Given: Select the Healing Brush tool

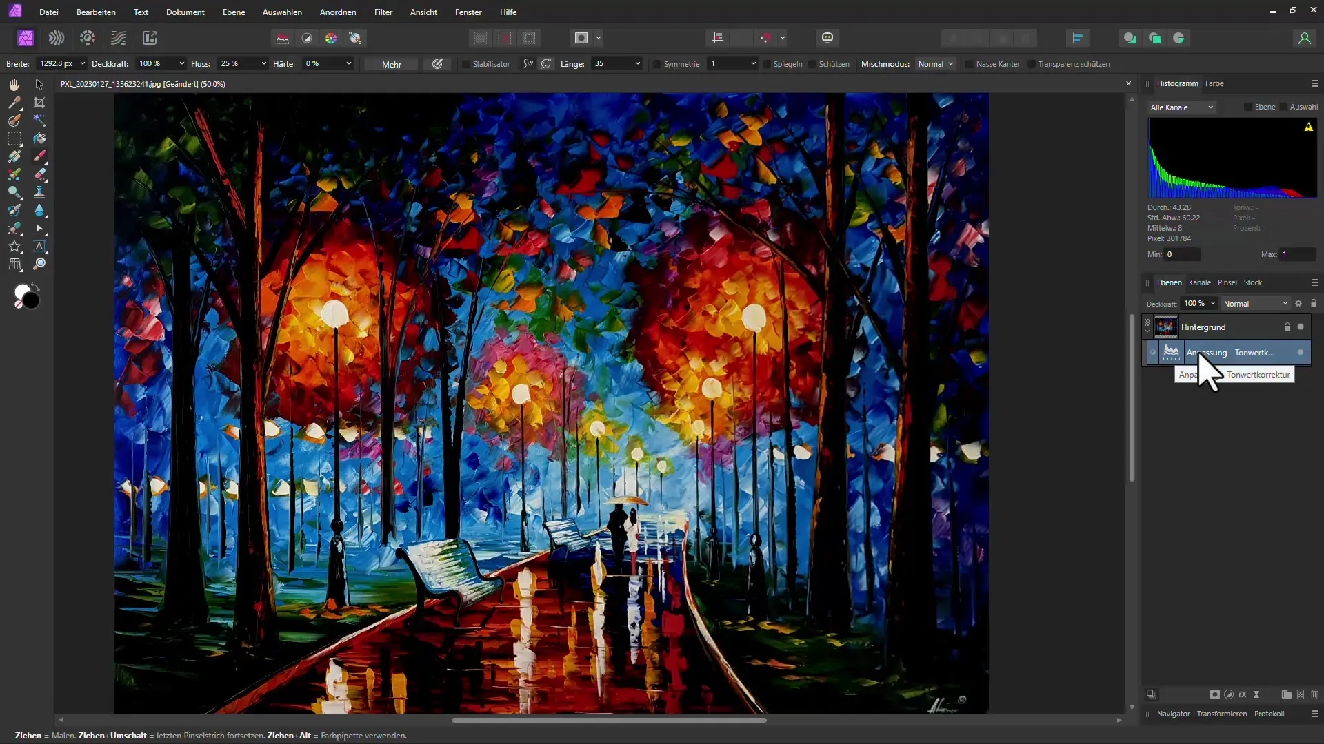Looking at the screenshot, I should pos(14,228).
